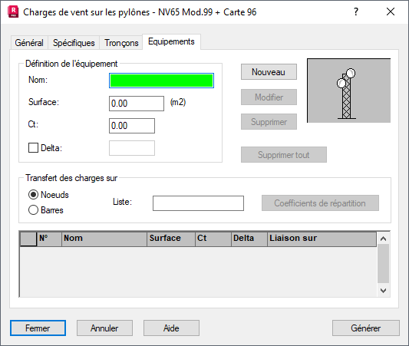Click the Liste input field
The height and width of the screenshot is (346, 409).
point(198,203)
